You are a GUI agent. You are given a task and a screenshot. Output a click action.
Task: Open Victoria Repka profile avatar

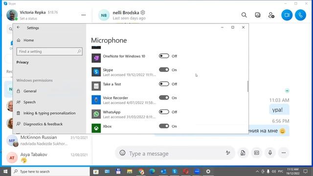[x=12, y=15]
